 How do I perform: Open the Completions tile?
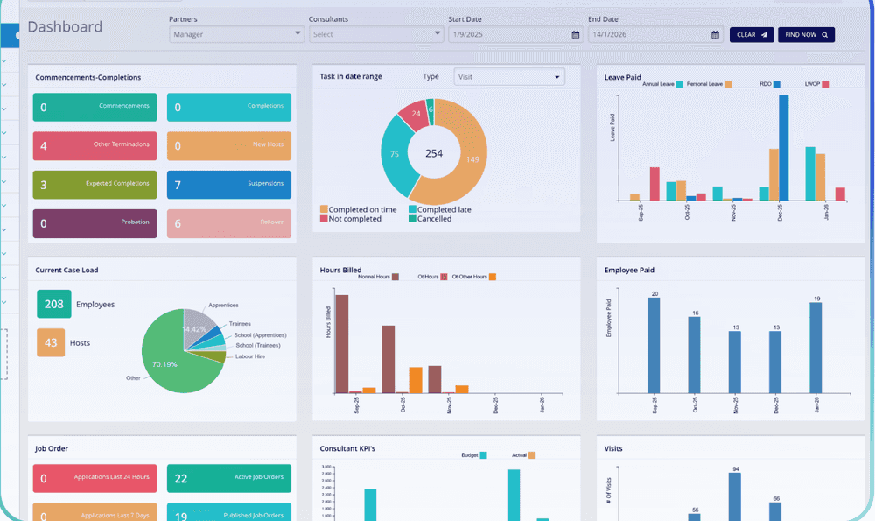point(228,107)
